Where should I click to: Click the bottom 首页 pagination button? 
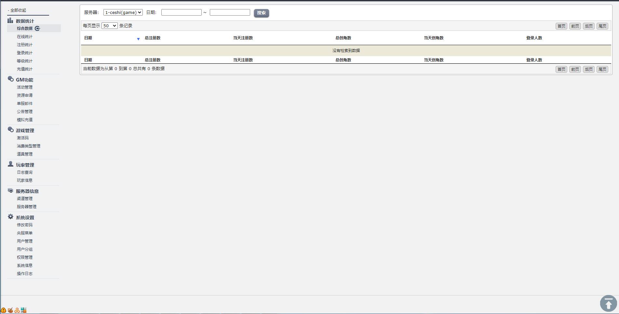pyautogui.click(x=561, y=69)
